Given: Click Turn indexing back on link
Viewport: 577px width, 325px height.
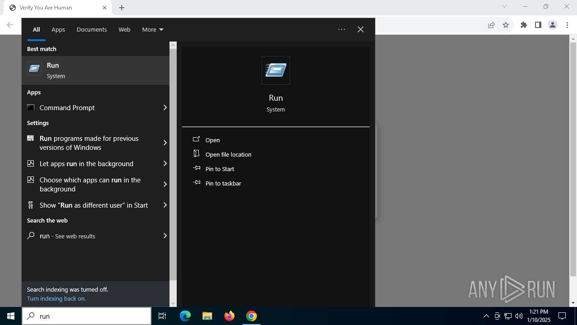Looking at the screenshot, I should [56, 298].
